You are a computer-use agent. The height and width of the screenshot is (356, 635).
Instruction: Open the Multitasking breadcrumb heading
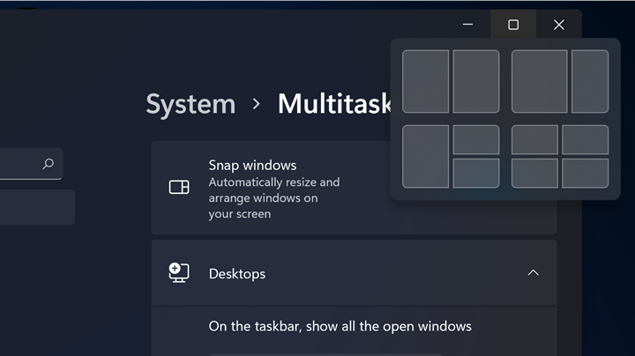(x=334, y=104)
